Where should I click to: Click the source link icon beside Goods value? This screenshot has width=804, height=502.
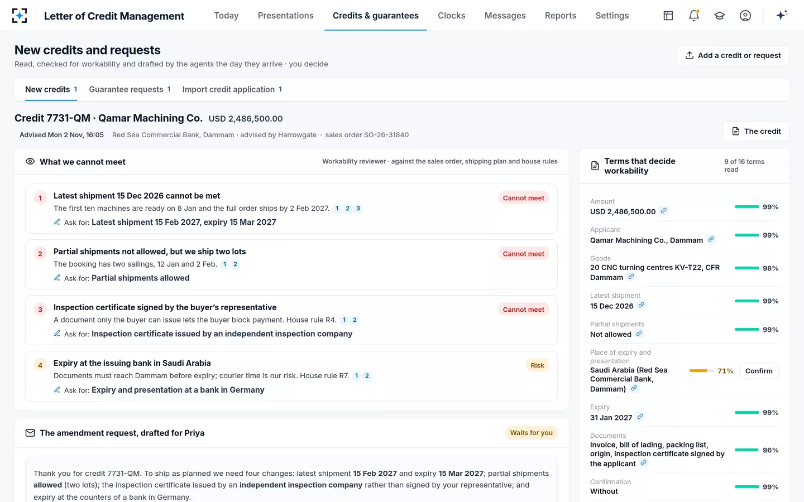(x=631, y=277)
